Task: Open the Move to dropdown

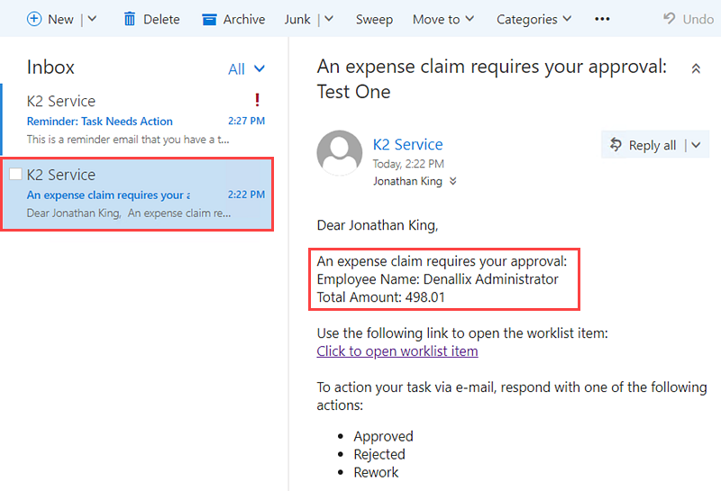Action: (x=443, y=19)
